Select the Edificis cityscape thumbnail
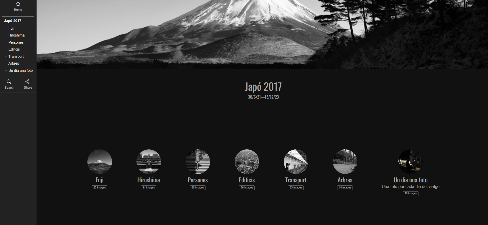 [247, 161]
